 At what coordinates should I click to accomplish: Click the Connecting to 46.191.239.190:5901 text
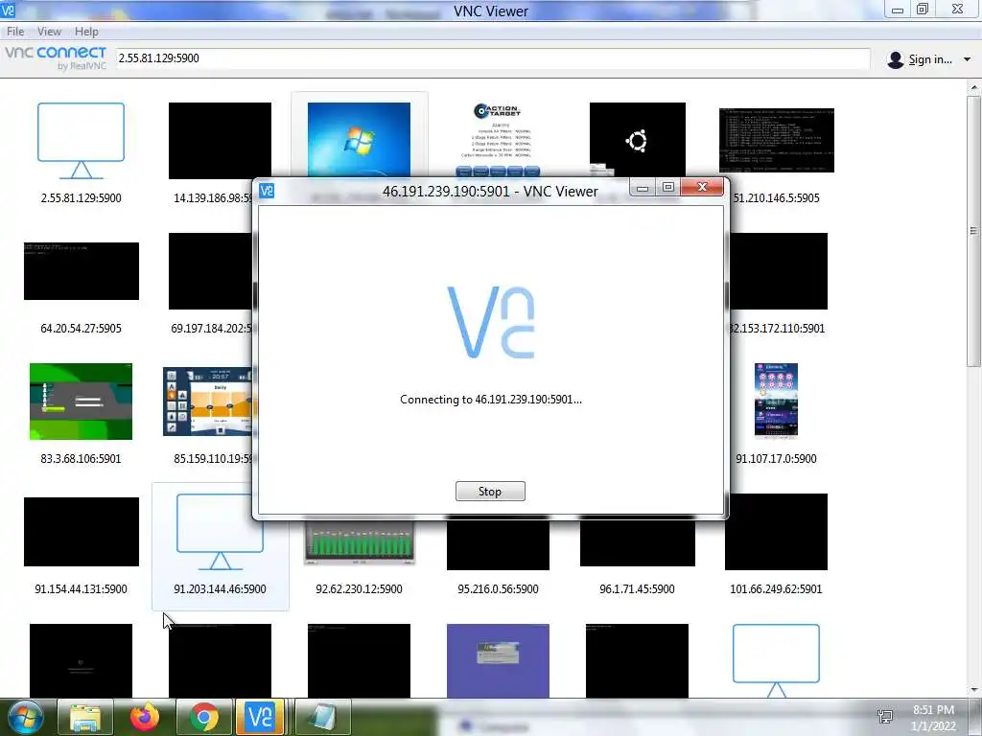pyautogui.click(x=490, y=400)
